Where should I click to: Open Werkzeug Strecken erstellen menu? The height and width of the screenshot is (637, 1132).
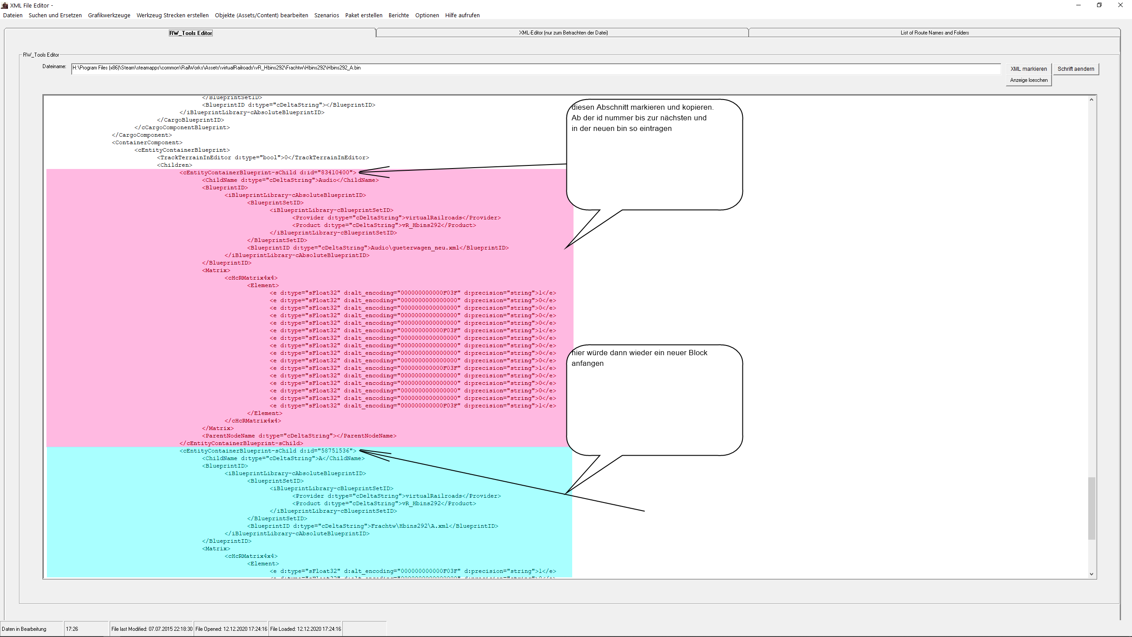[172, 15]
